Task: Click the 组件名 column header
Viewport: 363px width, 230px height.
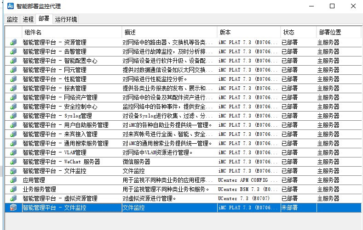Action: pyautogui.click(x=72, y=32)
